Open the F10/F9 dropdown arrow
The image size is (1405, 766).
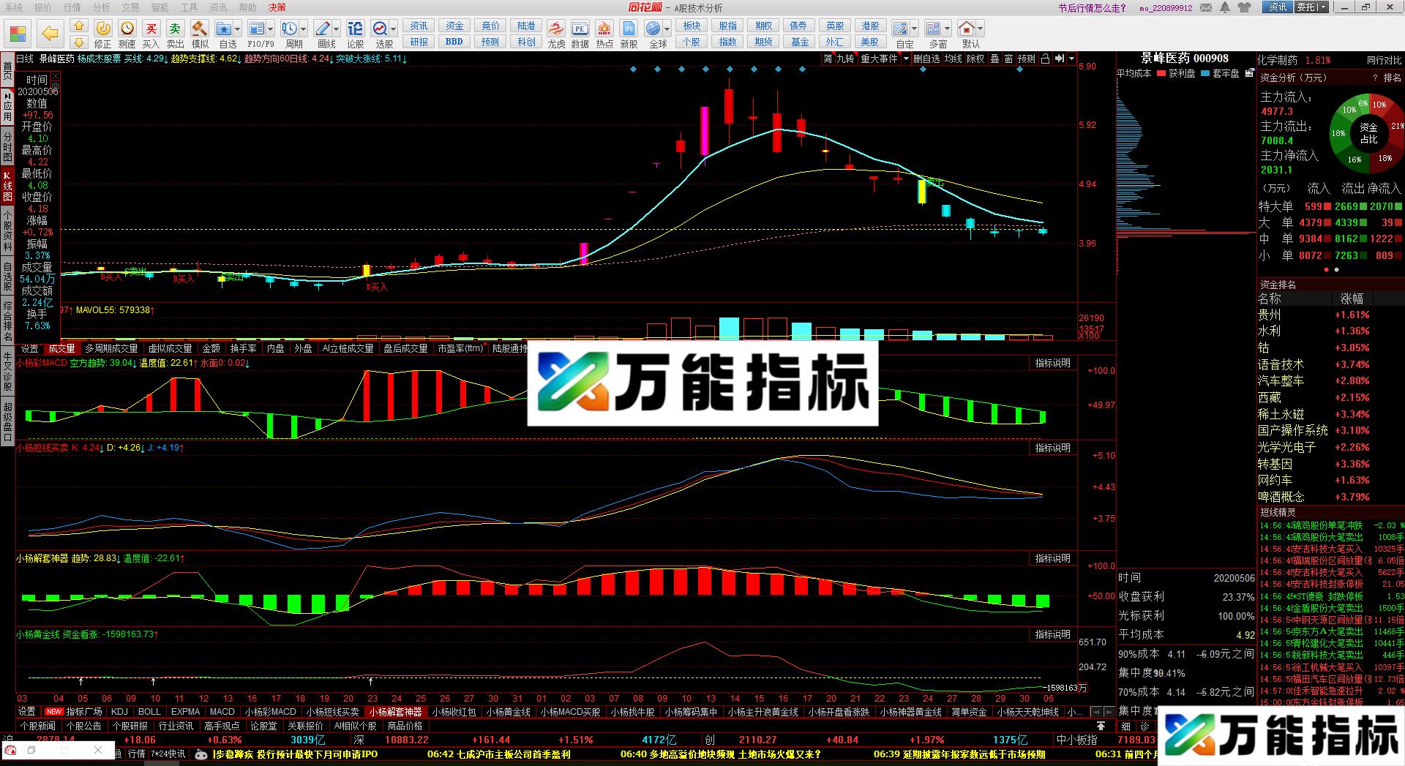click(x=270, y=29)
